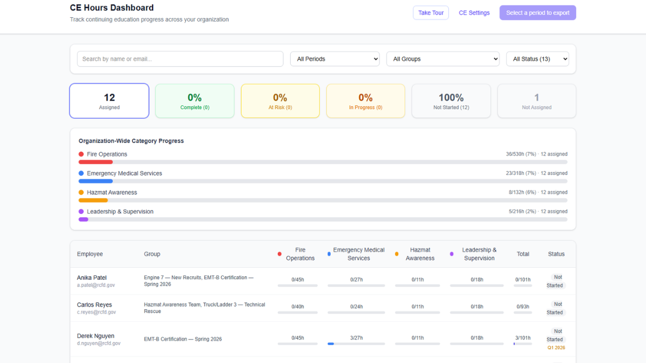Open the All Status (13) dropdown
Screen dimensions: 646x363
point(537,59)
